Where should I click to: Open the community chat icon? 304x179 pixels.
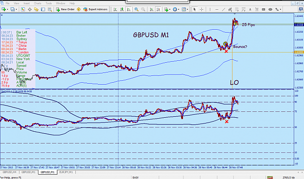[x=301, y=9]
